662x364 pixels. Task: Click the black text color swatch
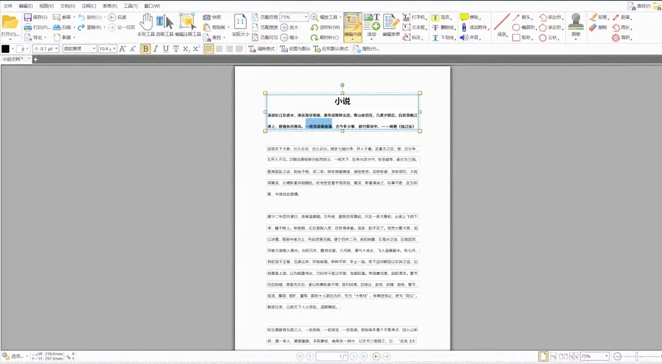coord(6,49)
